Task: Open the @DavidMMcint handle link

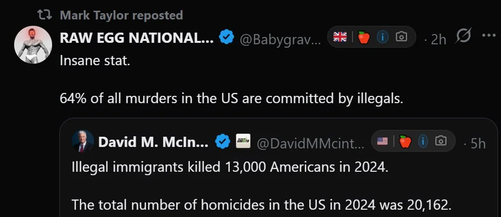Action: click(x=310, y=143)
